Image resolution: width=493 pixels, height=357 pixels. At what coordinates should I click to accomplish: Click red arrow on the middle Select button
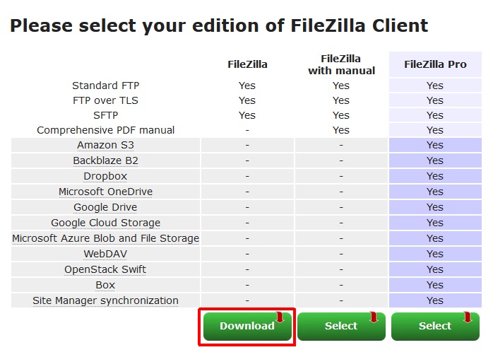pos(374,317)
